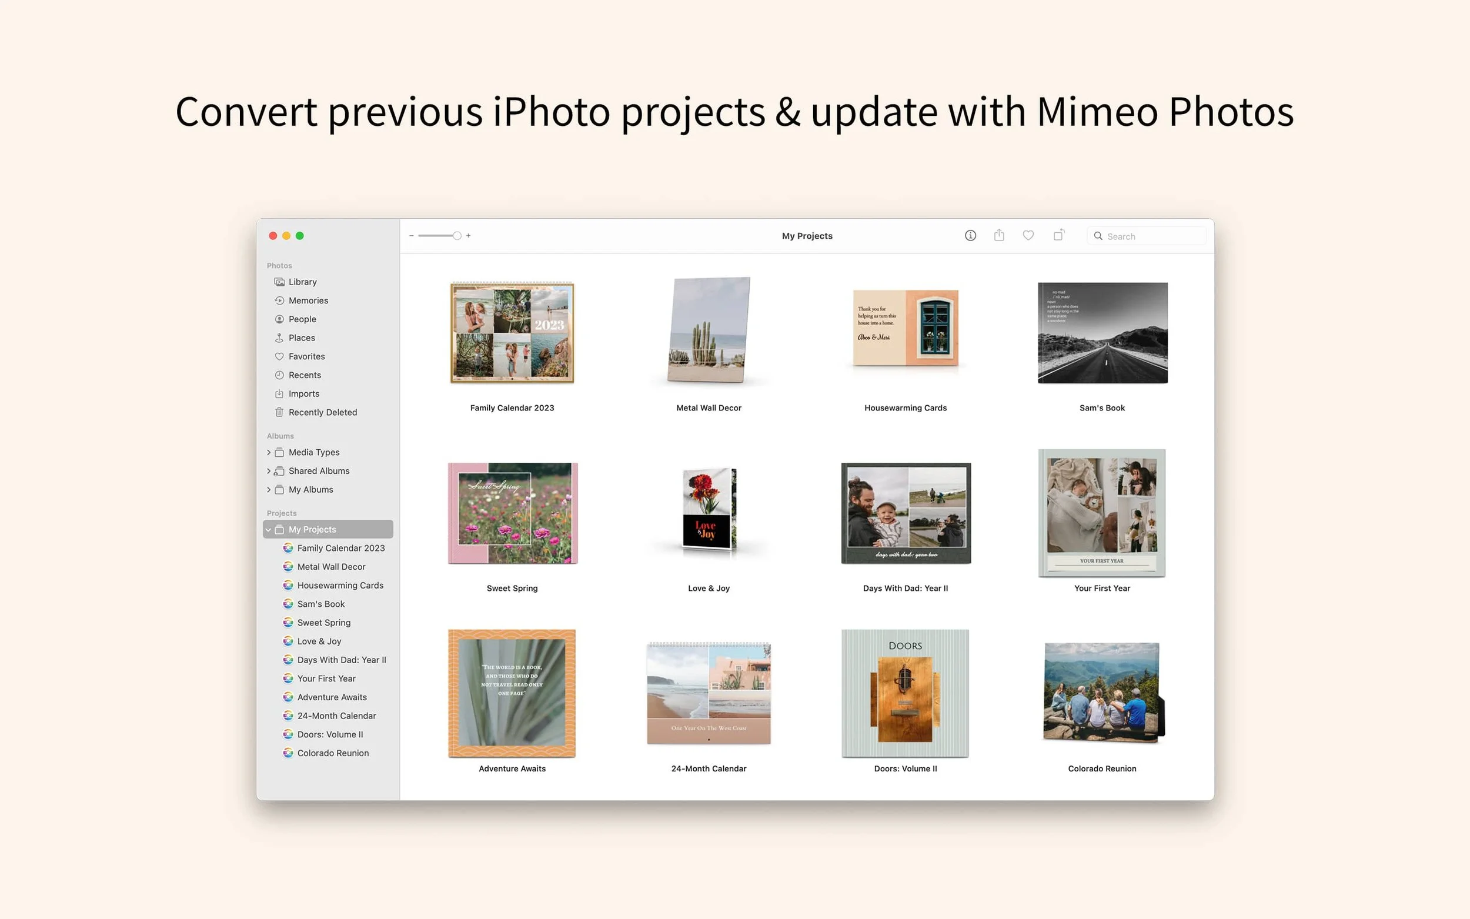The width and height of the screenshot is (1470, 919).
Task: Click Your First Year project icon in sidebar
Action: tap(288, 679)
